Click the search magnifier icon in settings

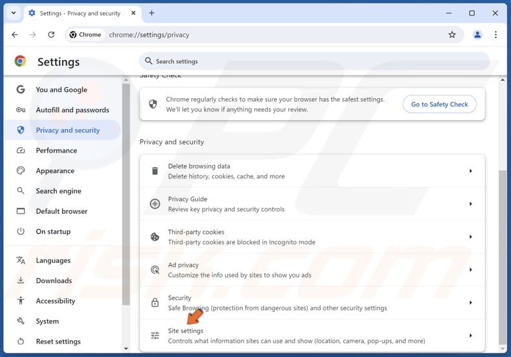click(x=149, y=61)
